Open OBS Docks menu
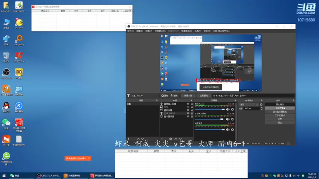 click(160, 31)
